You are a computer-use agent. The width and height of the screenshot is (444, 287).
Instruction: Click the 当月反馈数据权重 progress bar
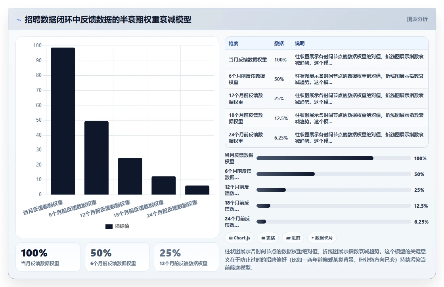tap(333, 158)
